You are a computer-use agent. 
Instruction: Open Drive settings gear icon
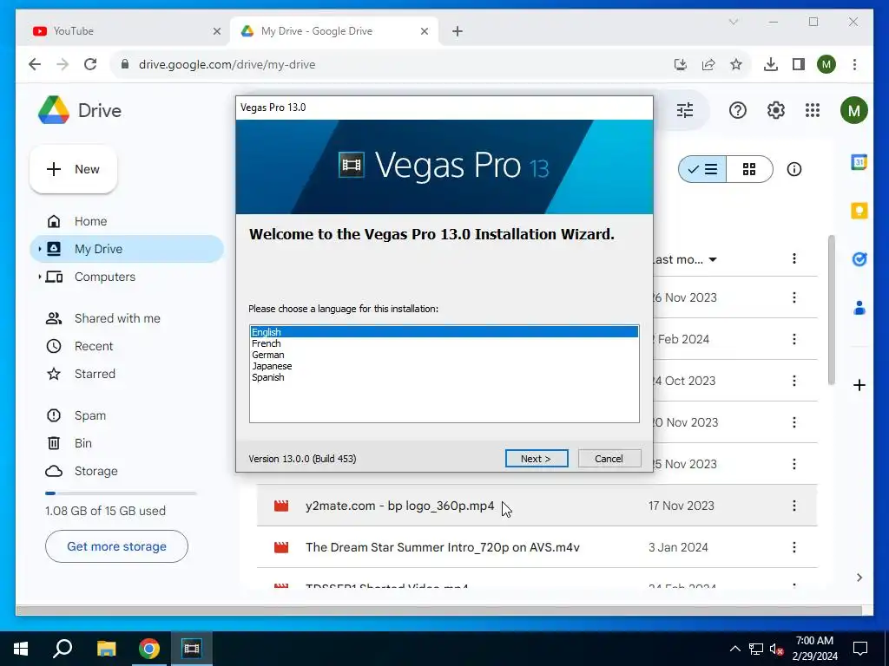click(775, 110)
